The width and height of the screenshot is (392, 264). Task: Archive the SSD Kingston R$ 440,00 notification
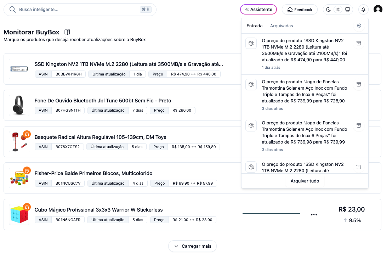[359, 43]
